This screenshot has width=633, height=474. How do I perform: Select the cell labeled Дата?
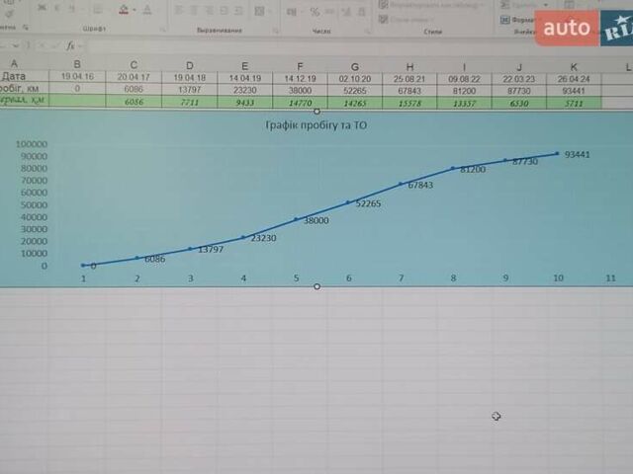point(14,76)
